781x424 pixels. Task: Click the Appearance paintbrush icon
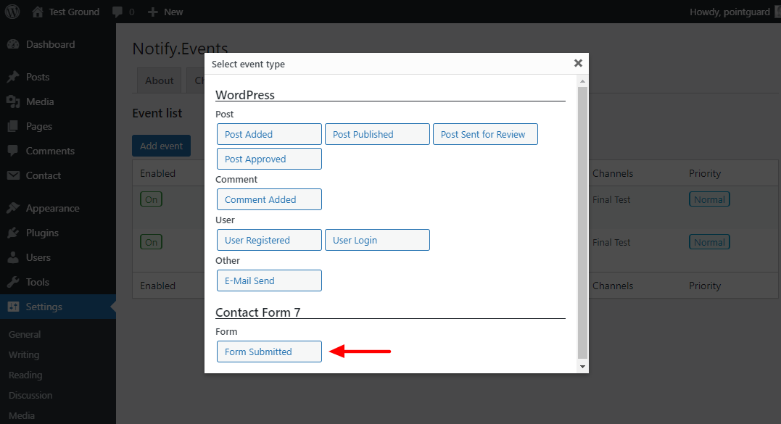(14, 208)
